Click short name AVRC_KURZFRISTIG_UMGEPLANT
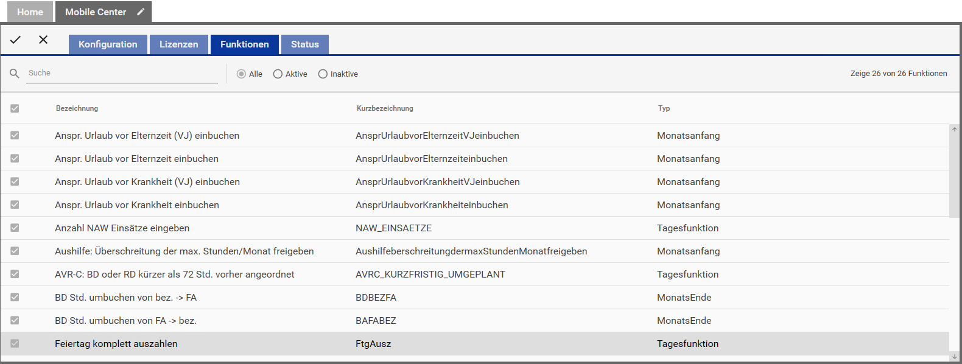Viewport: 962px width, 364px height. pyautogui.click(x=430, y=275)
